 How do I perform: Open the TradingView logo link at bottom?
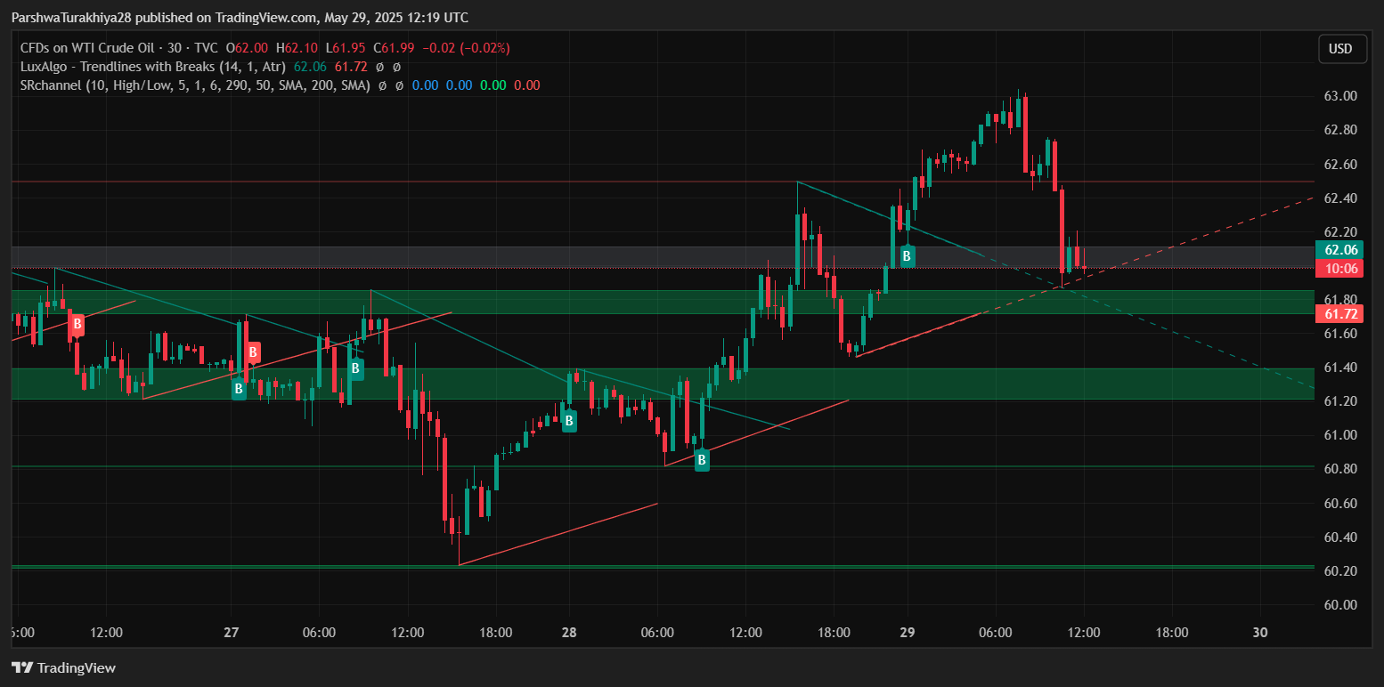(63, 667)
